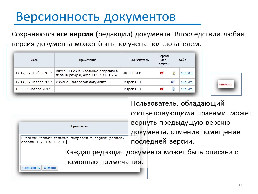The height and width of the screenshot is (194, 258).
Task: Download the file from the 17:19 row
Action: (187, 73)
